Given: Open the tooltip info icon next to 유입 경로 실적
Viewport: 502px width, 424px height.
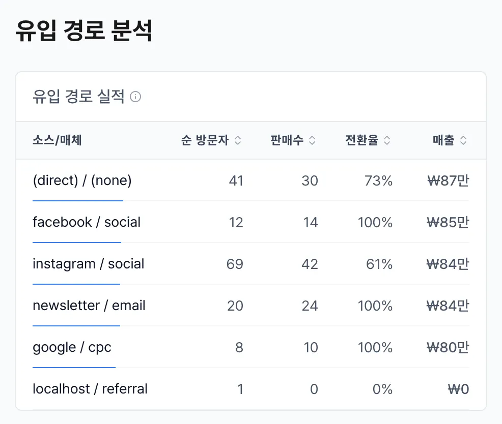Looking at the screenshot, I should pyautogui.click(x=136, y=97).
